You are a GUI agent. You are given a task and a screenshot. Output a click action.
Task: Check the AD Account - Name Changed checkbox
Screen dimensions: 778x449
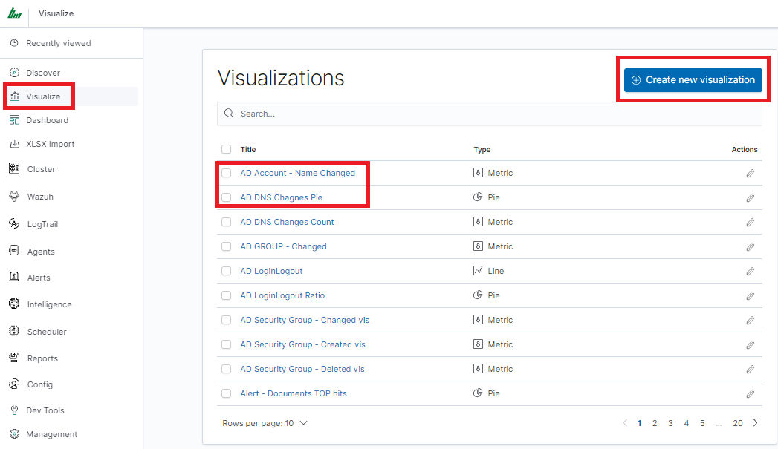point(227,173)
